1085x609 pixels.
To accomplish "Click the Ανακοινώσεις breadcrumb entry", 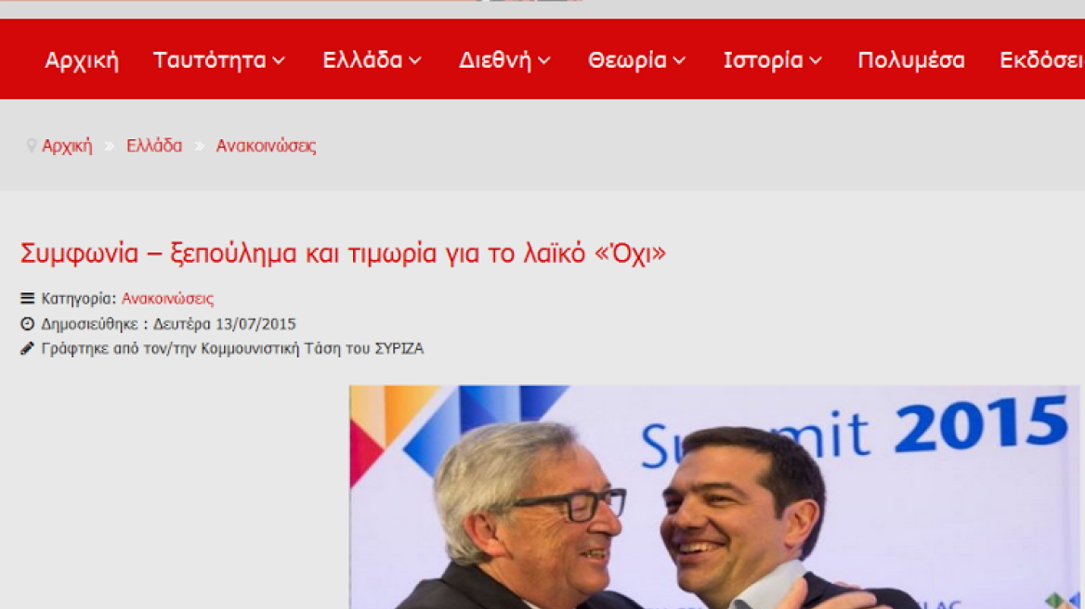I will pyautogui.click(x=266, y=145).
